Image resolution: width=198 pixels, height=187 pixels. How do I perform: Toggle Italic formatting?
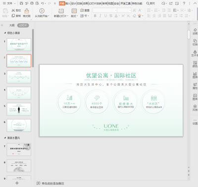click(100, 16)
